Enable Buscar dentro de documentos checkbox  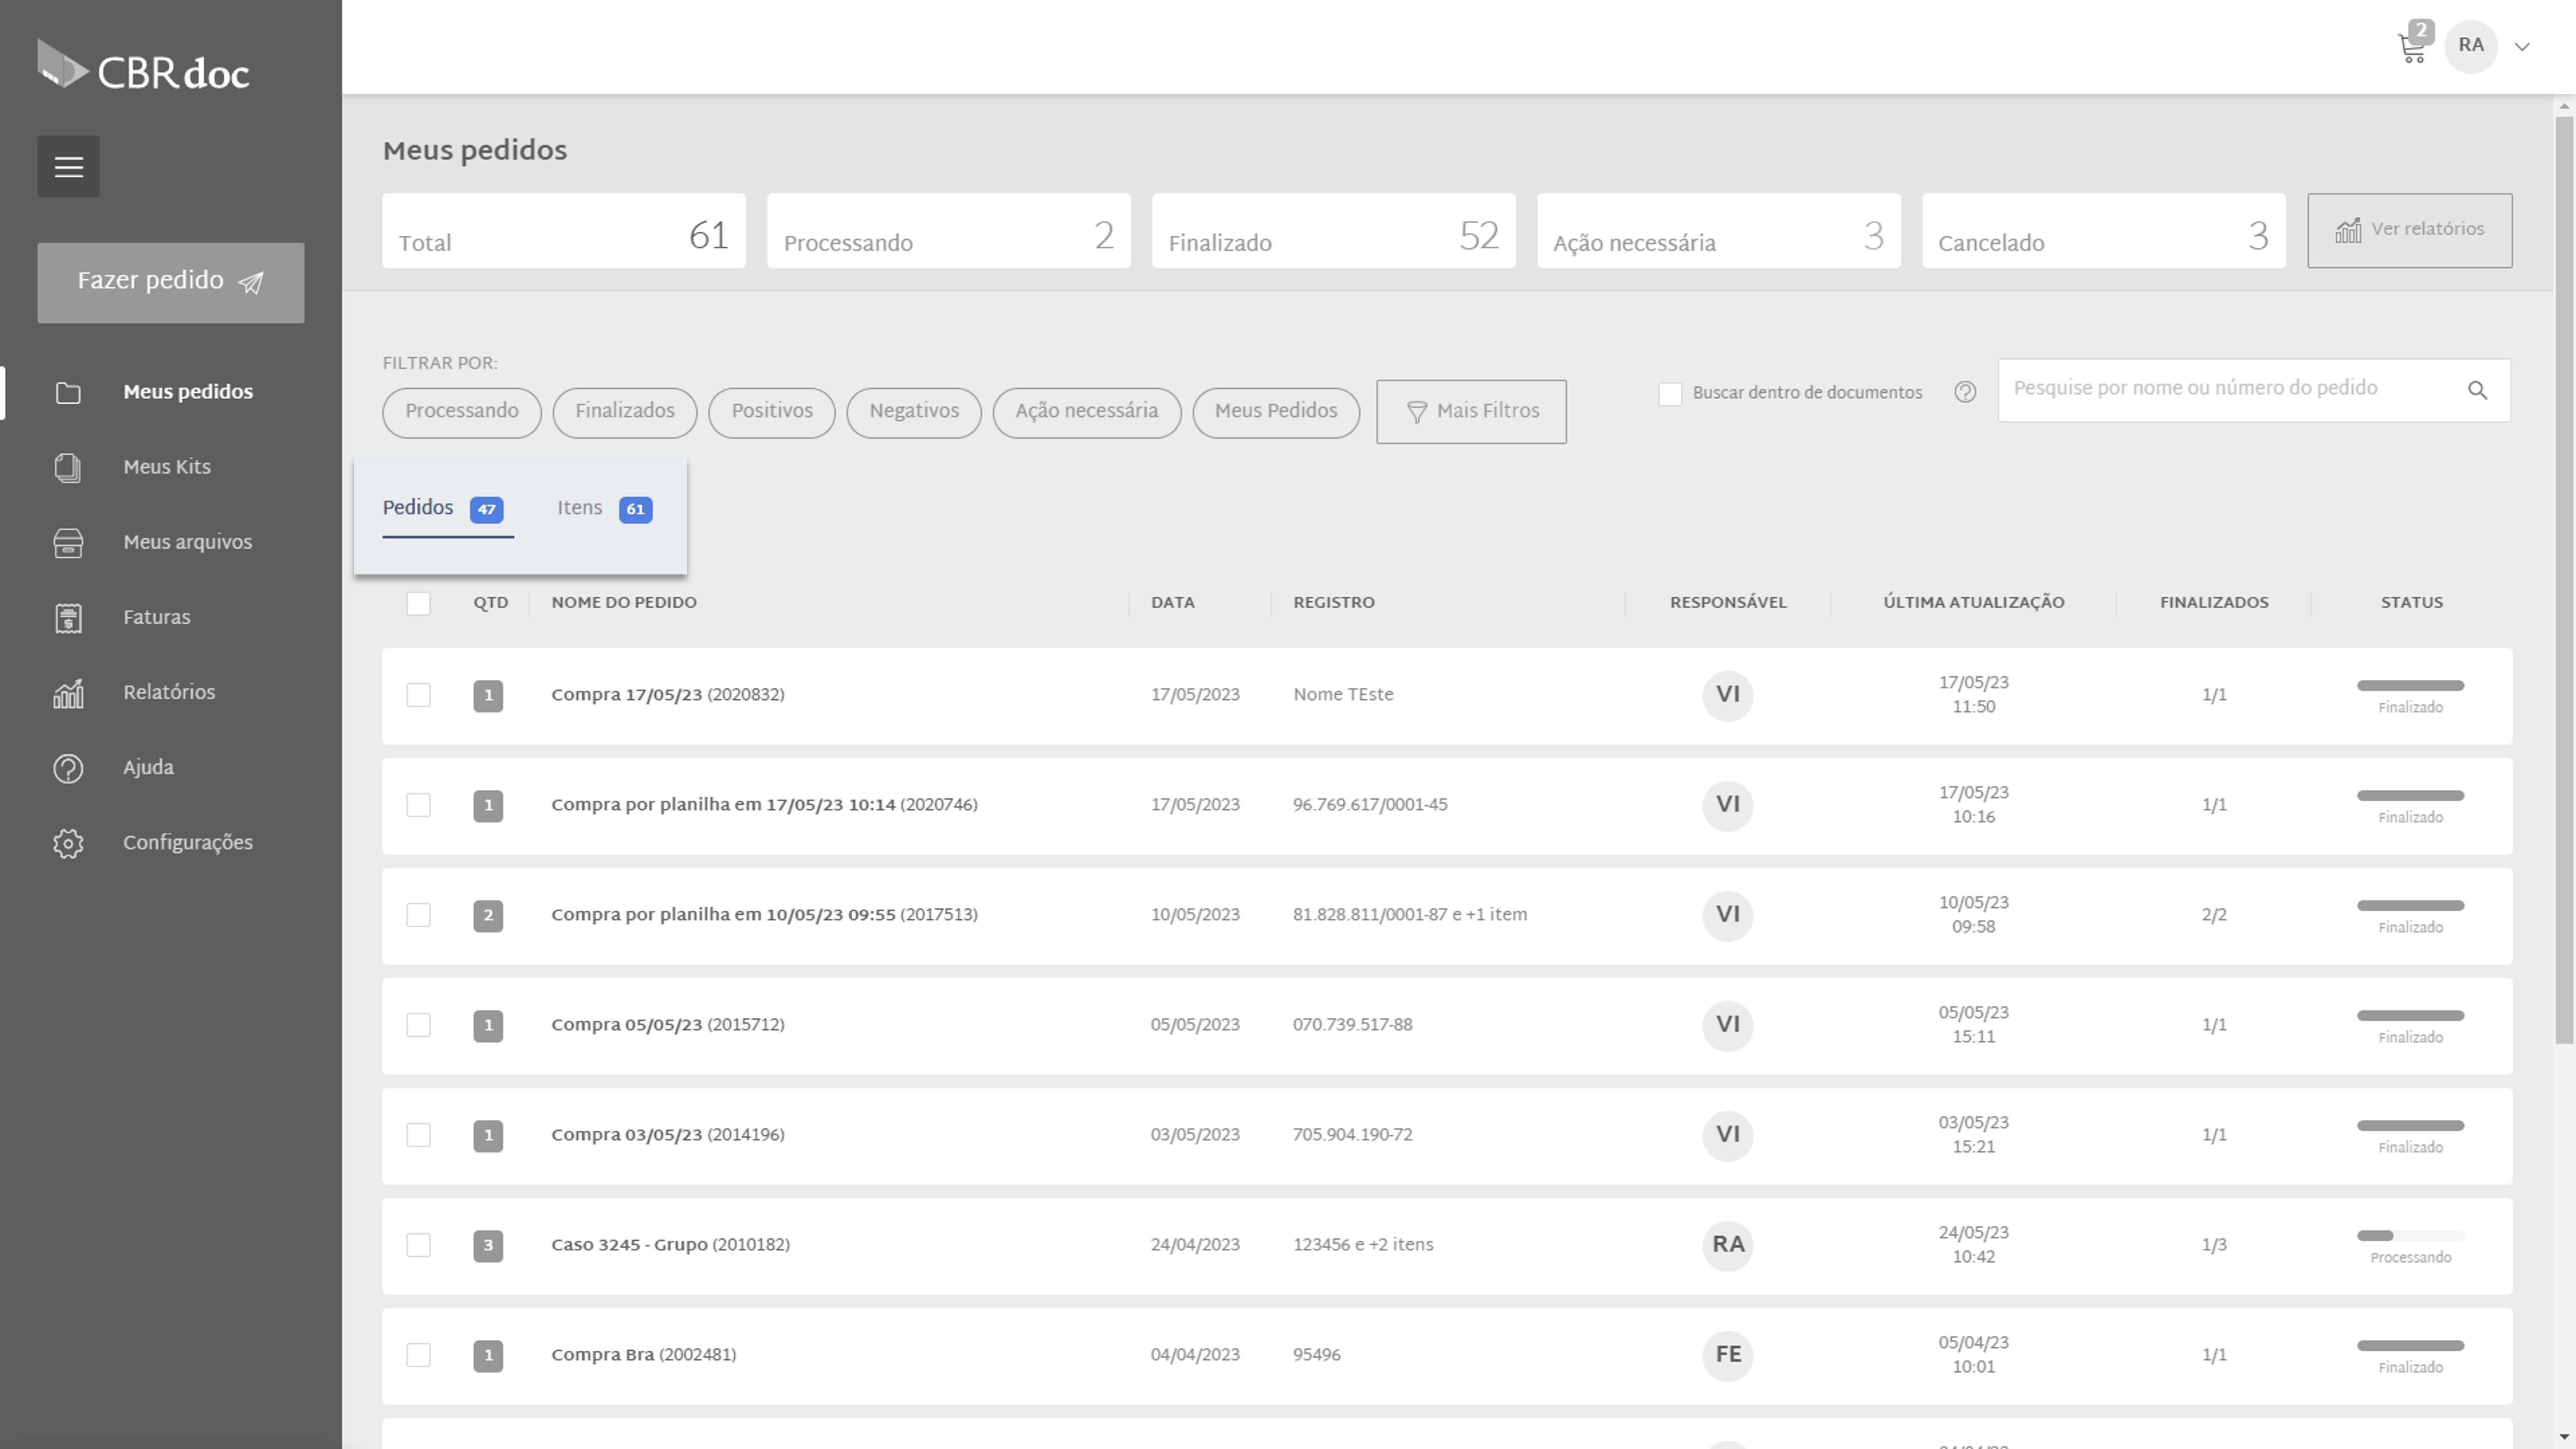[1670, 394]
